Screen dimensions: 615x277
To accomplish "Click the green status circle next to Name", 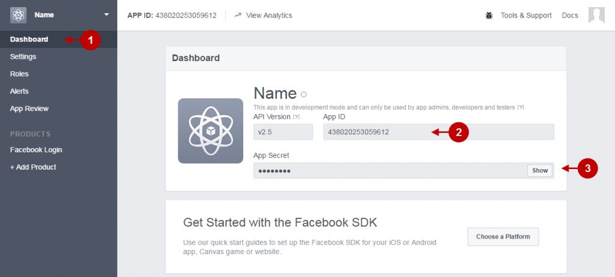I will [303, 94].
